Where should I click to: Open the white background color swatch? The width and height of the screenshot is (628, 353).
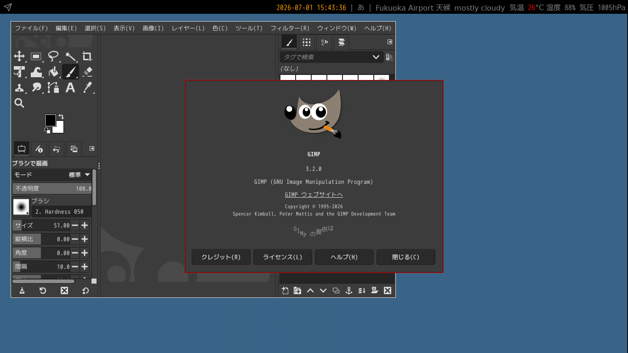tap(60, 129)
